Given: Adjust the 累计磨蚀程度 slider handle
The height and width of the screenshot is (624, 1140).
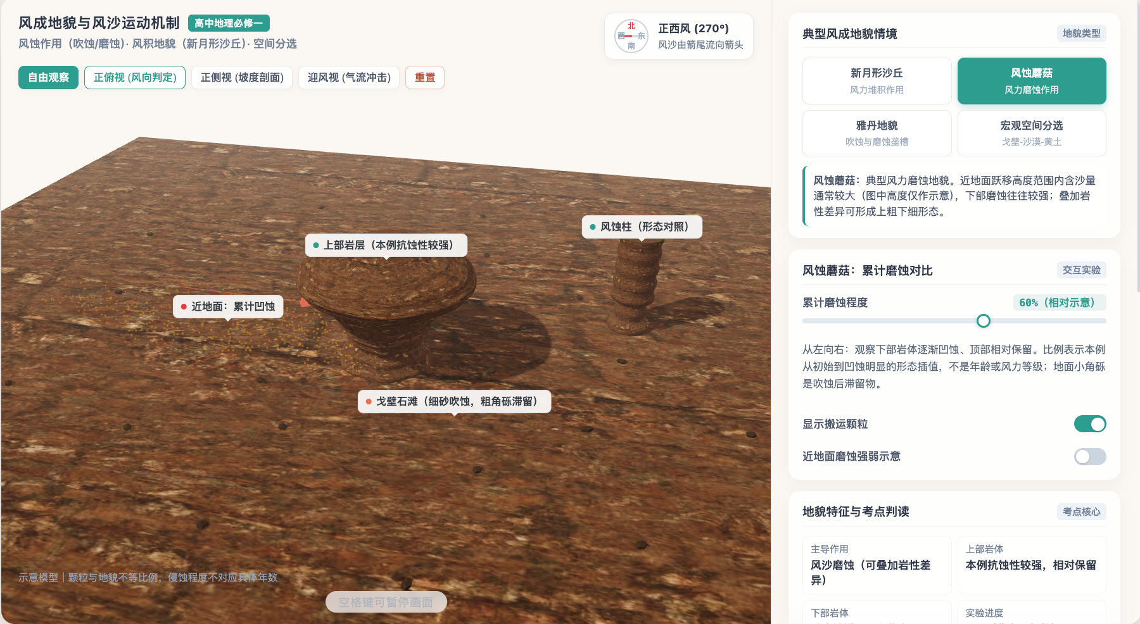Looking at the screenshot, I should (x=984, y=321).
